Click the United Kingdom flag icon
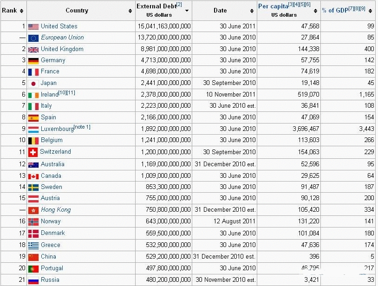 tap(33, 50)
